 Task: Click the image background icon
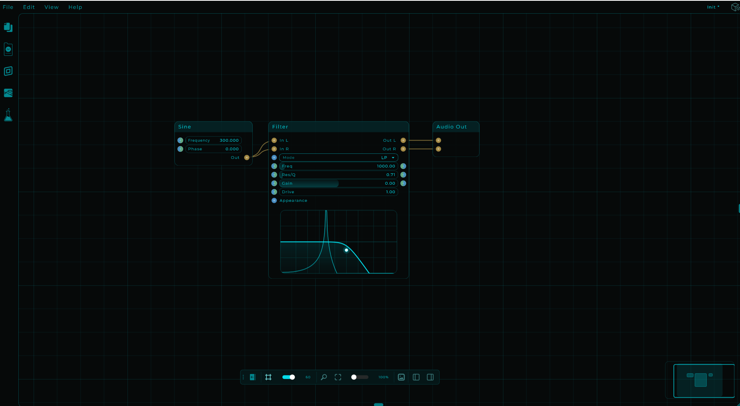[x=401, y=377]
